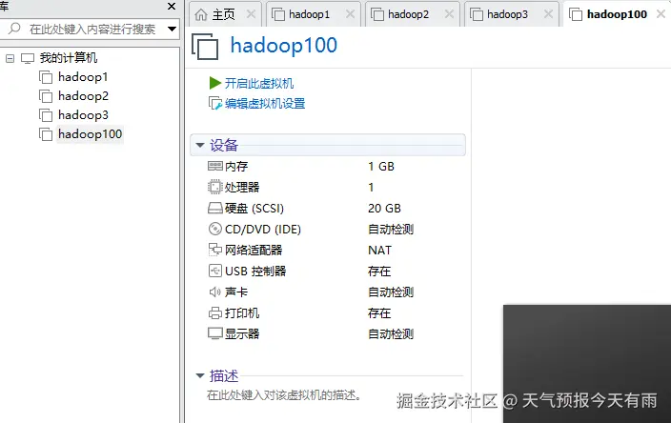Click the NAT network adapter value

click(x=379, y=250)
